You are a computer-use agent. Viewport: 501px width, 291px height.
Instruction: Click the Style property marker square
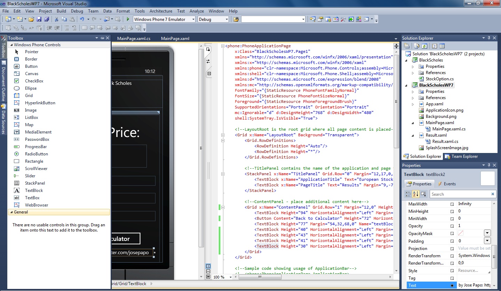pyautogui.click(x=452, y=271)
